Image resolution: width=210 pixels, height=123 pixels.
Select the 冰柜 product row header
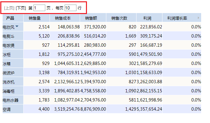[13, 54]
